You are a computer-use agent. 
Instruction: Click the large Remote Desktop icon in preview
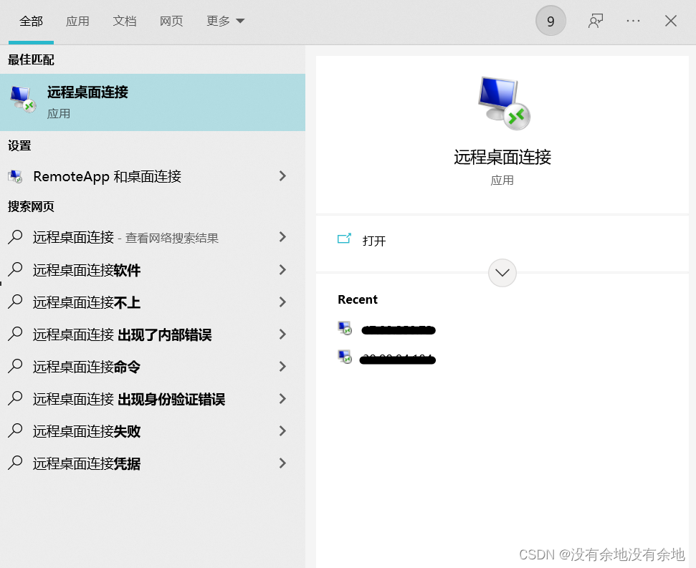(x=504, y=104)
